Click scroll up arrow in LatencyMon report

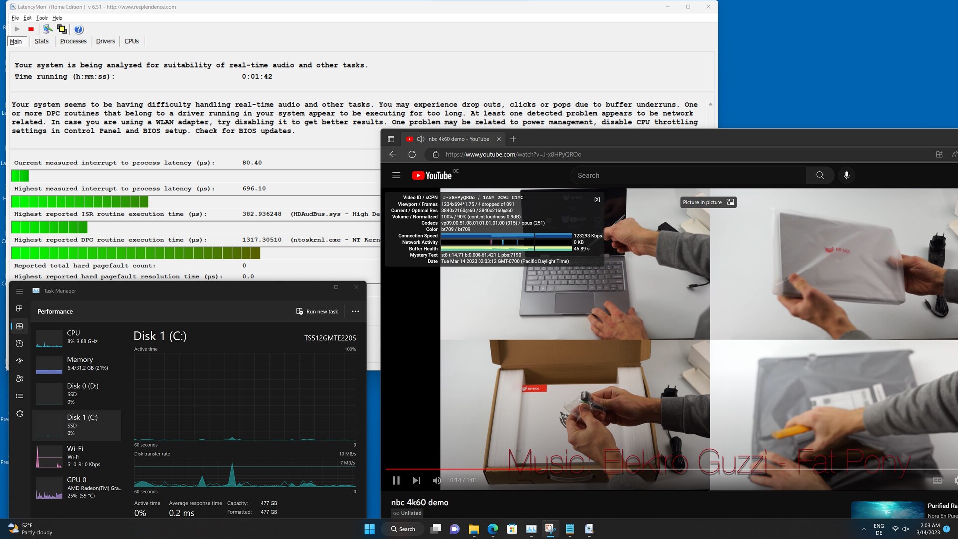[710, 104]
